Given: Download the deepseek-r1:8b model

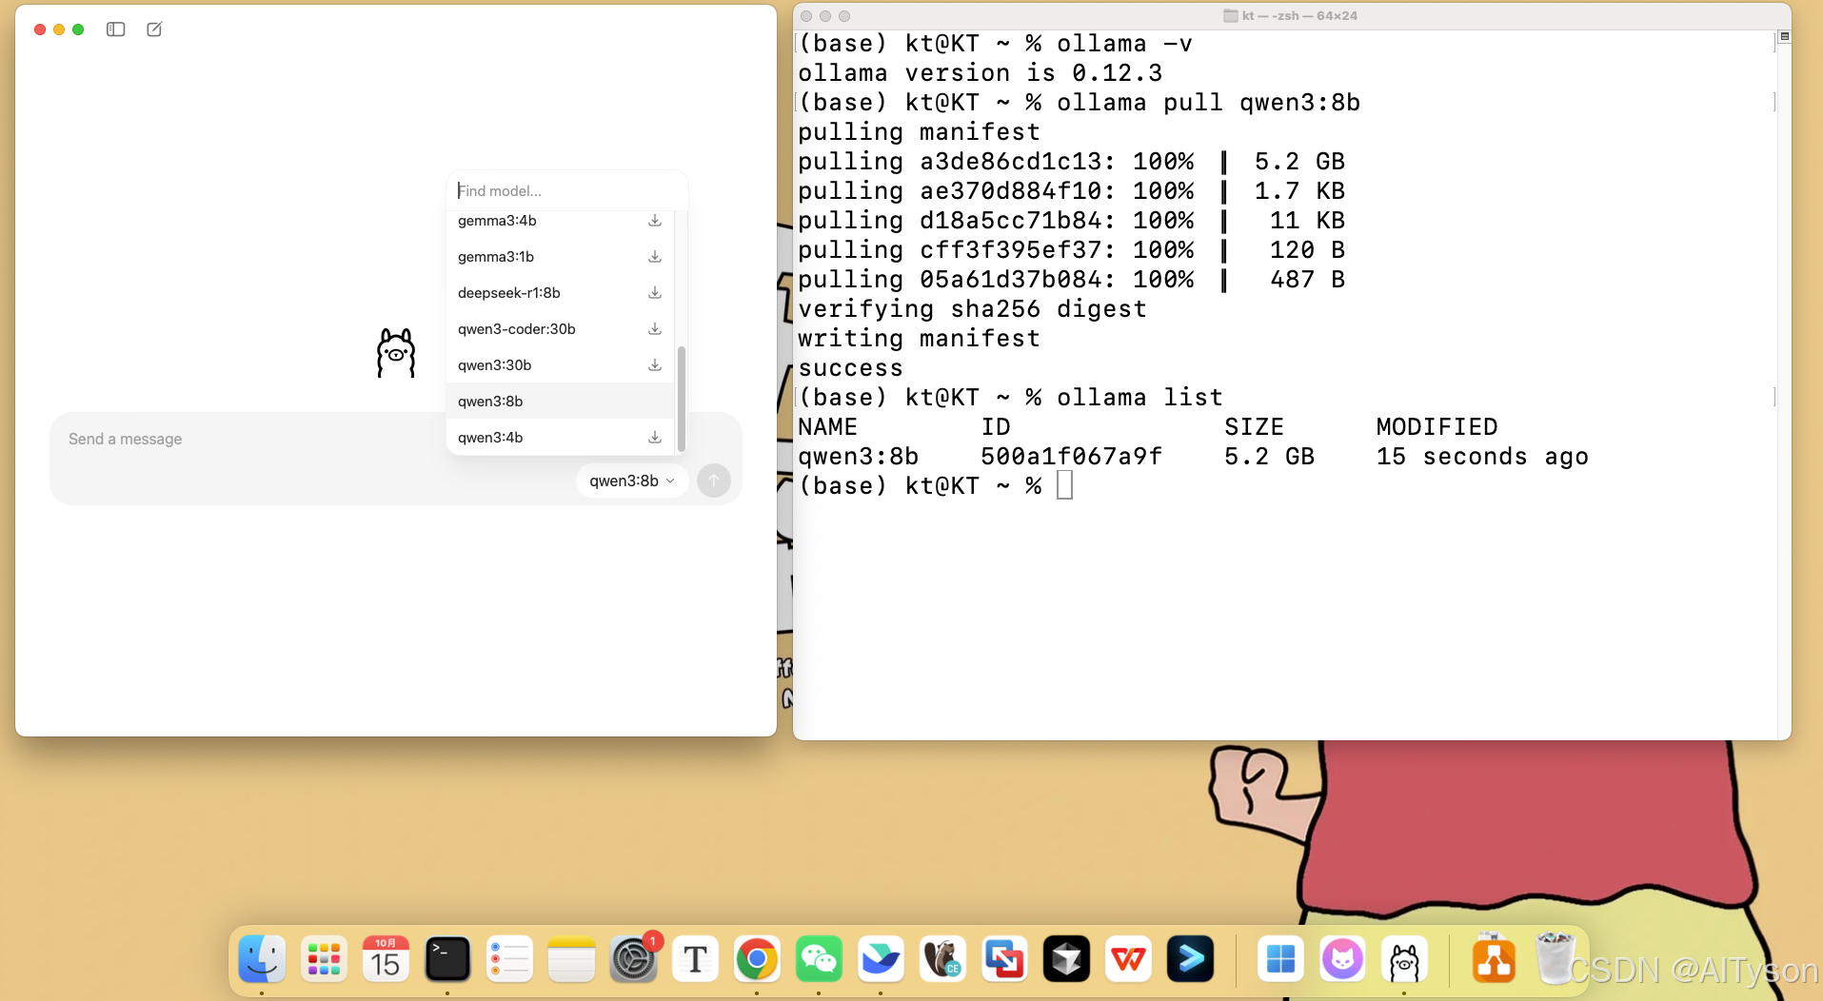Looking at the screenshot, I should tap(655, 293).
